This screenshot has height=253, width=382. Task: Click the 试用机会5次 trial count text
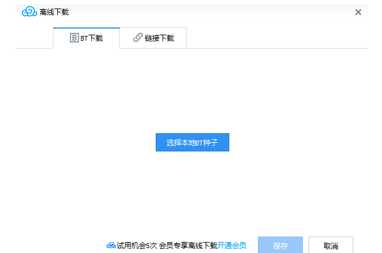pyautogui.click(x=137, y=246)
